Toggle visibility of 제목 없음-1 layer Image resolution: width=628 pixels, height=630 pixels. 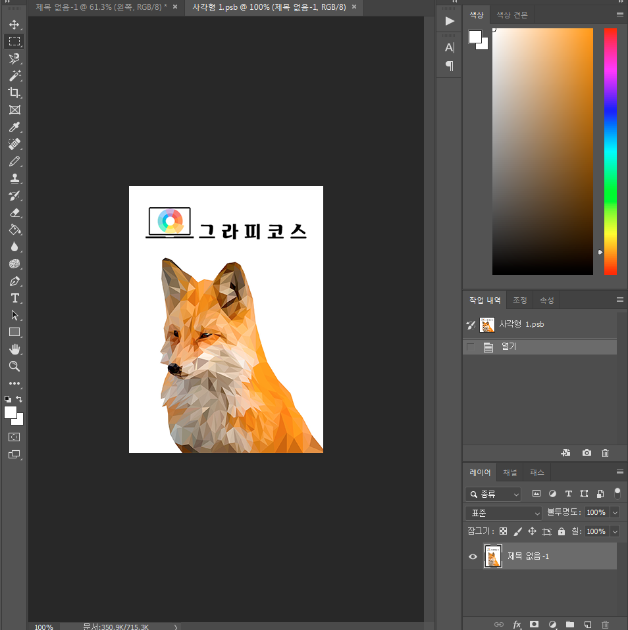[473, 556]
